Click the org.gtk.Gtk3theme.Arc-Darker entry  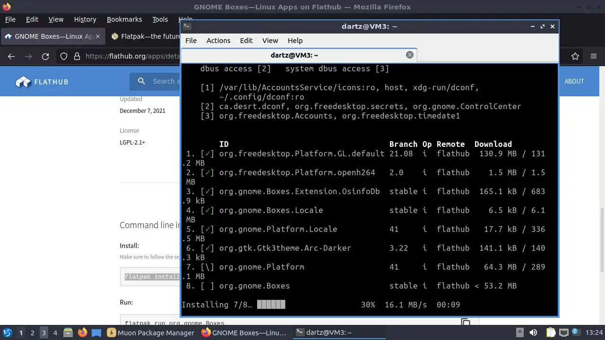(285, 248)
